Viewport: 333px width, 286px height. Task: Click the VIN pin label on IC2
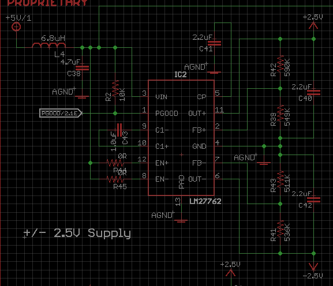(x=162, y=97)
